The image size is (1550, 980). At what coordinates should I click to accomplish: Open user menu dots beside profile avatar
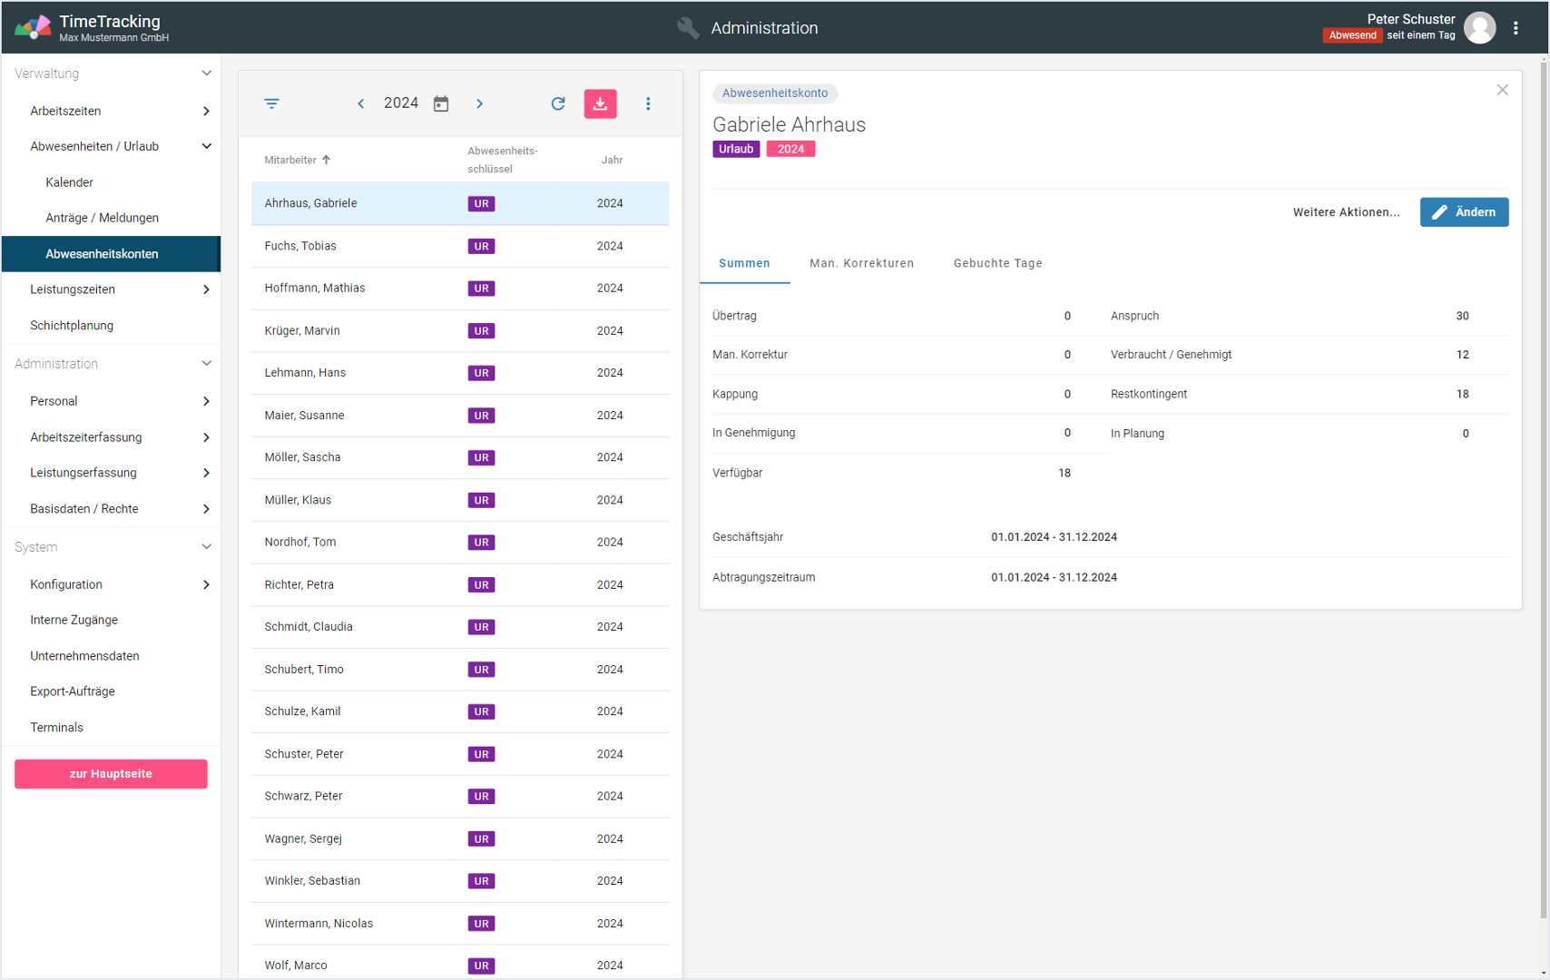[x=1516, y=28]
